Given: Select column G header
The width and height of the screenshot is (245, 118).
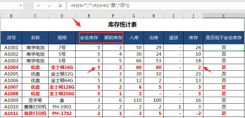Looking at the screenshot, I should tap(134, 16).
